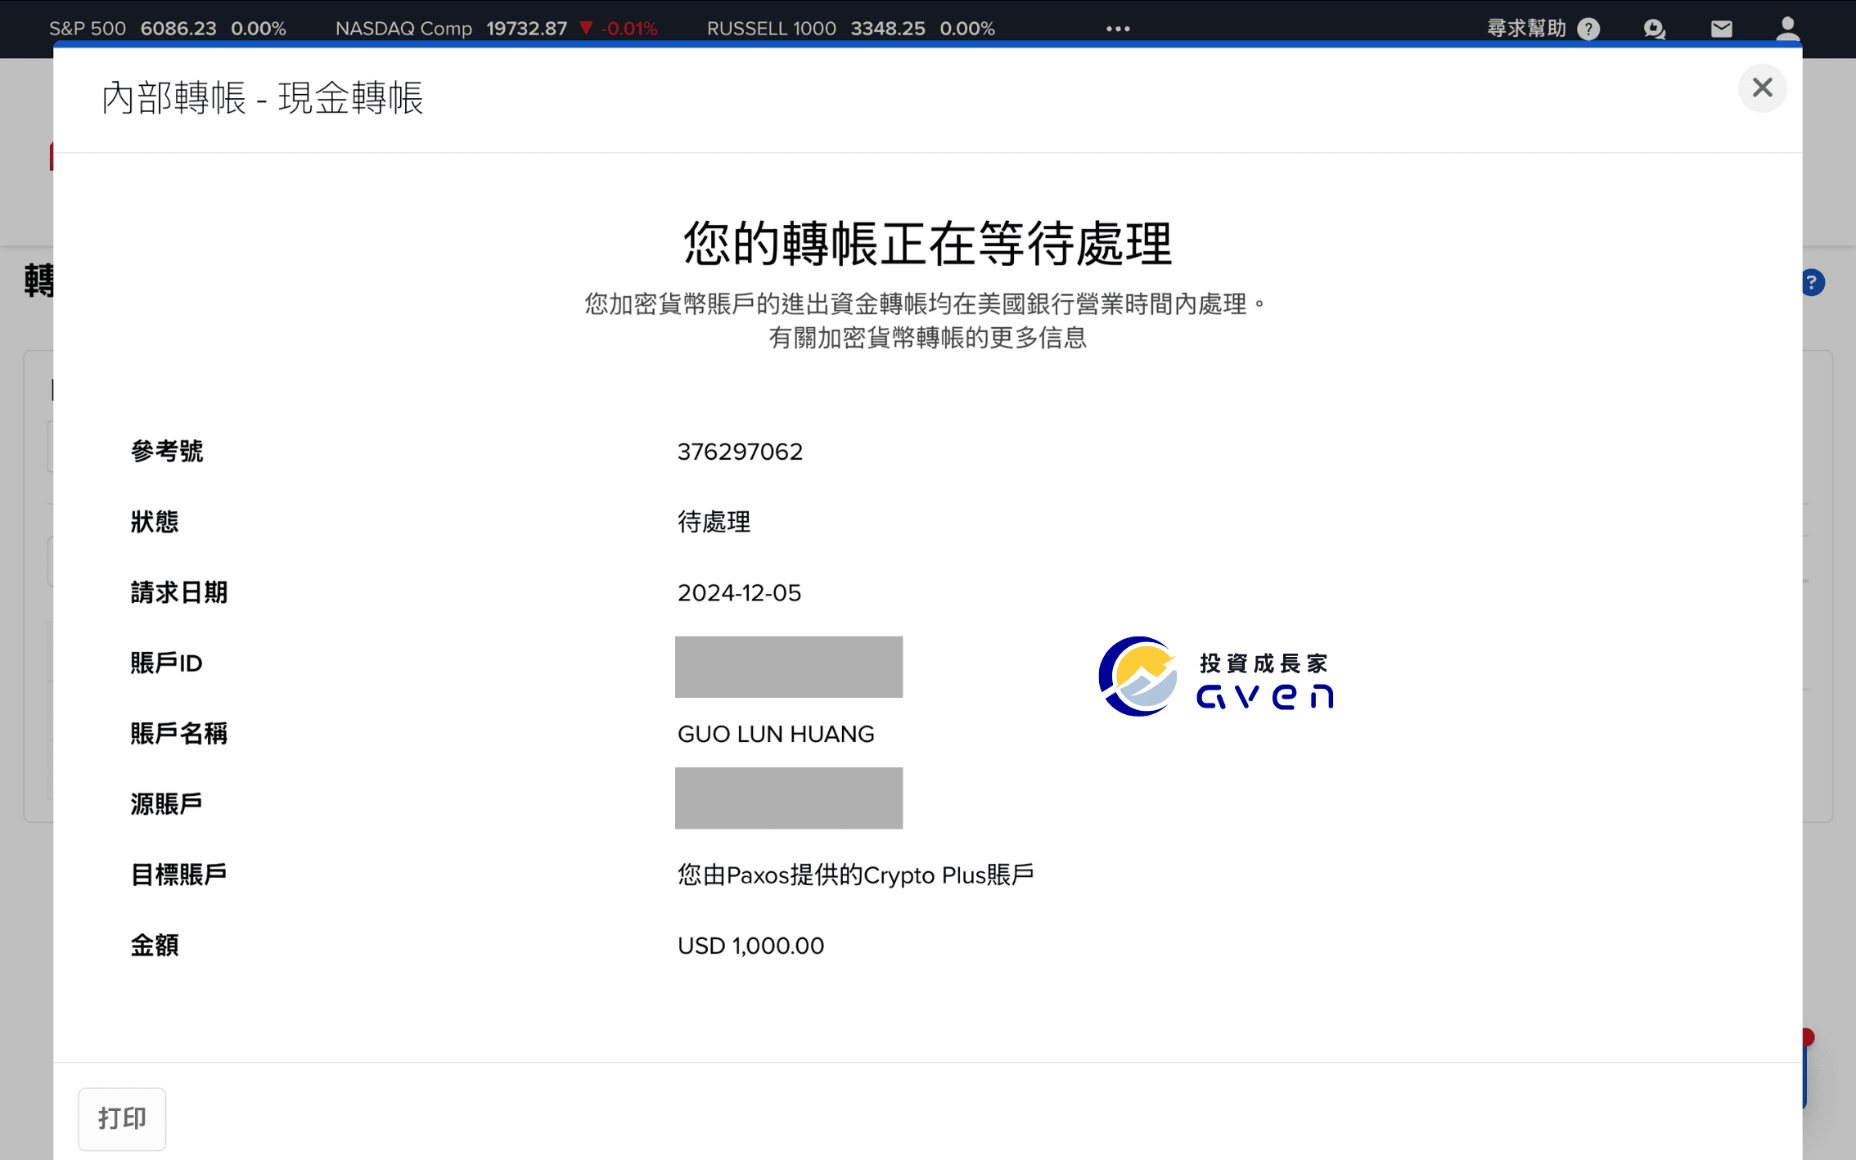
Task: Close the 內部轉帳 transfer dialog
Action: (1763, 88)
